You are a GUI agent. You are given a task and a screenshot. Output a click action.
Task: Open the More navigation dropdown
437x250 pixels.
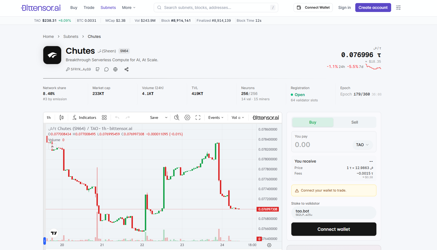pos(129,8)
